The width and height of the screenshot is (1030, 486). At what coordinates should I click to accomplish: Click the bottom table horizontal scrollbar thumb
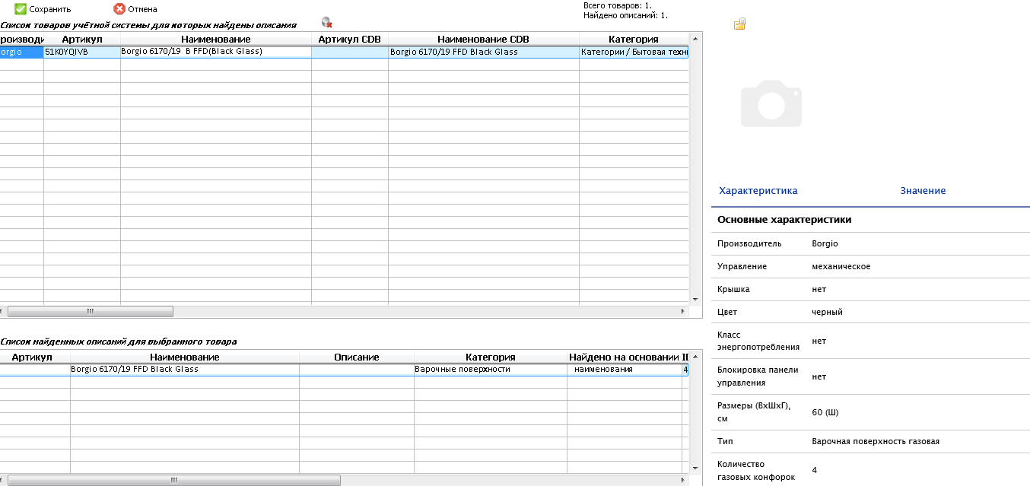(174, 480)
